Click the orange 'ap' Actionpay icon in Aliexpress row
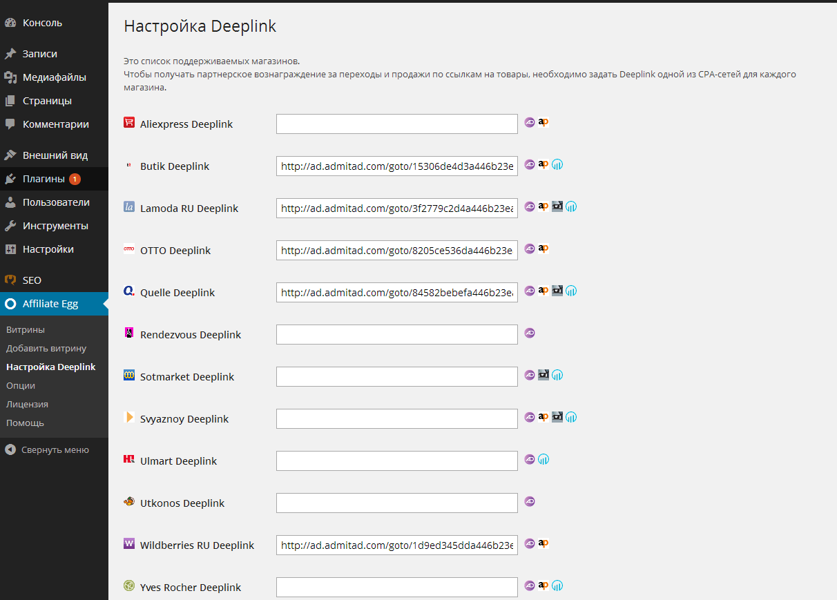Viewport: 837px width, 600px height. pyautogui.click(x=543, y=122)
